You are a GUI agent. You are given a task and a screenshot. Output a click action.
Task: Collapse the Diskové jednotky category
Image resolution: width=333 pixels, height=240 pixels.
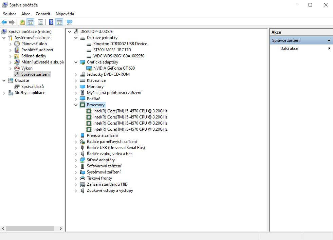click(x=76, y=38)
